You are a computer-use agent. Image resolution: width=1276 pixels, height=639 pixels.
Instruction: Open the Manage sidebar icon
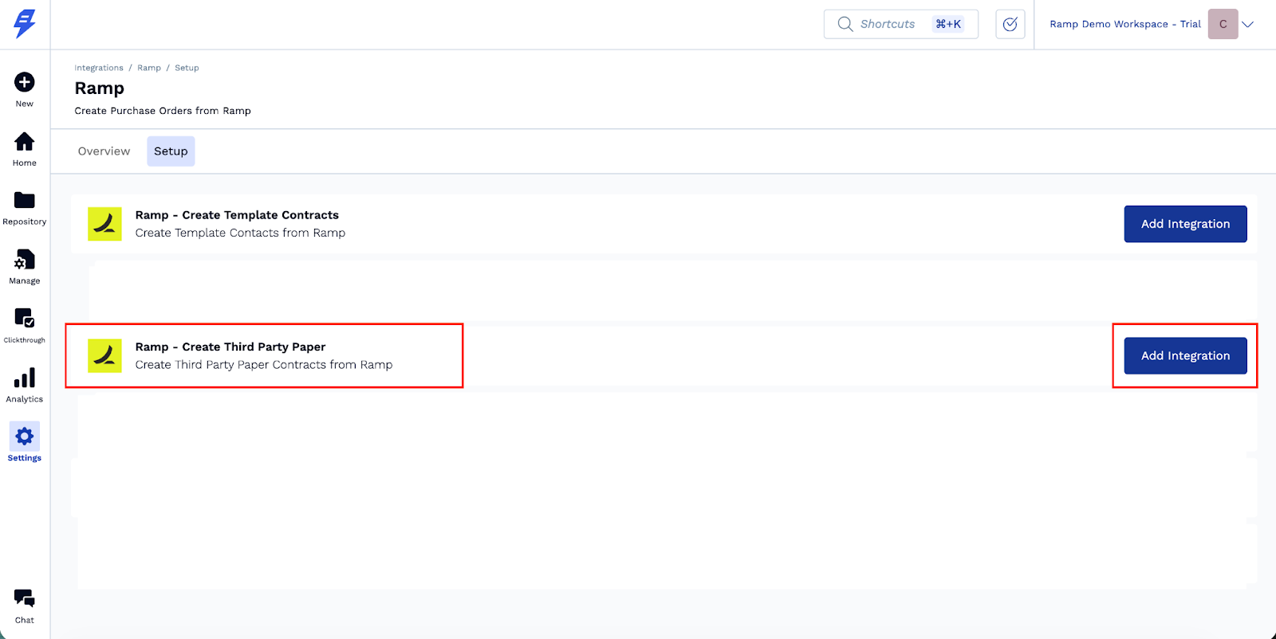(25, 260)
